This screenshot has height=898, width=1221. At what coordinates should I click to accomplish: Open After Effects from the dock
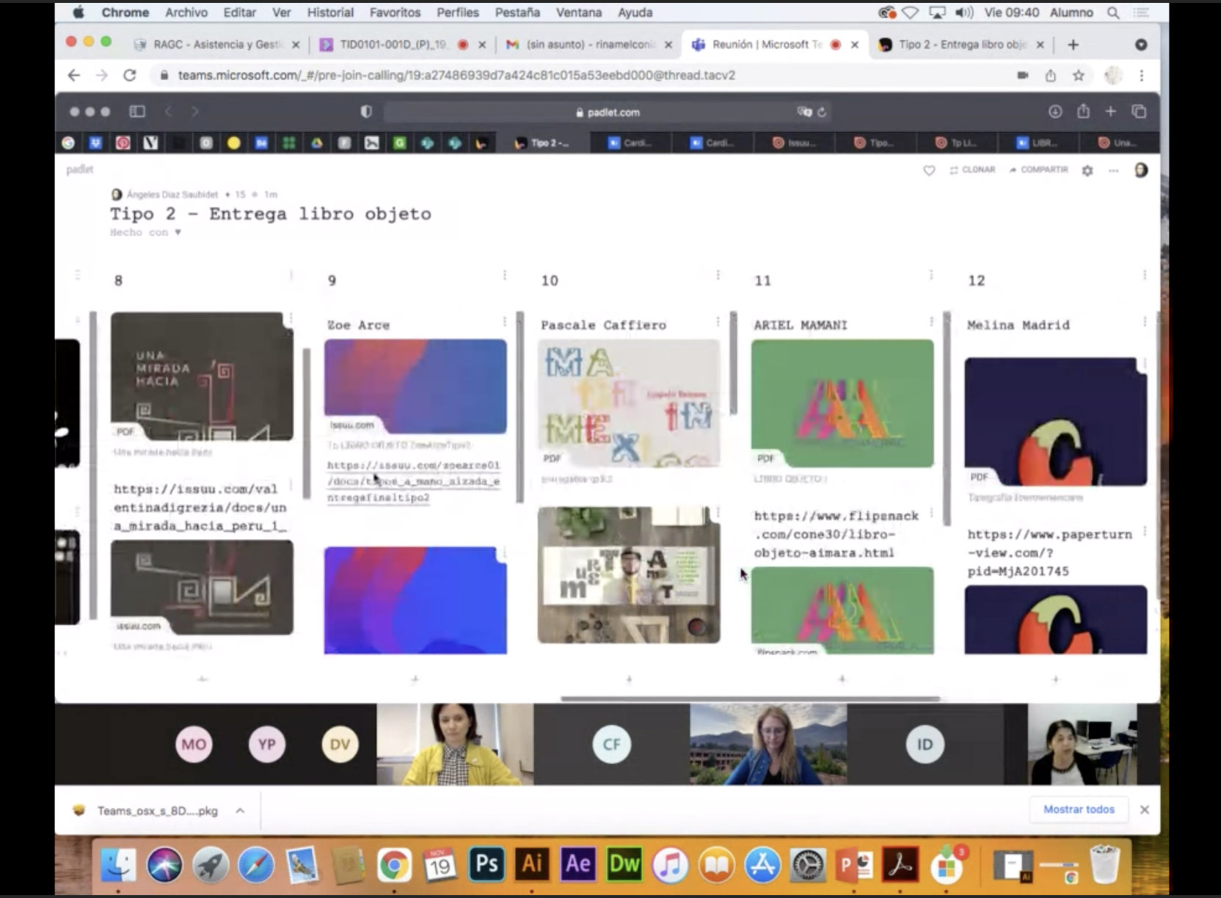[577, 864]
